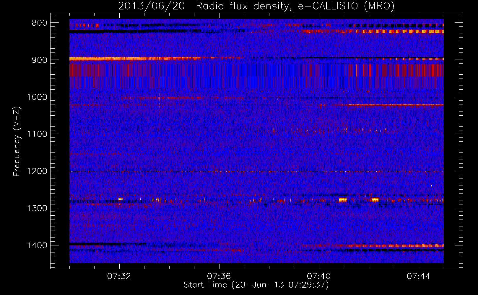The image size is (478, 295).
Task: Click the red vertical-striped band below 900 MHz
Action: point(256,70)
